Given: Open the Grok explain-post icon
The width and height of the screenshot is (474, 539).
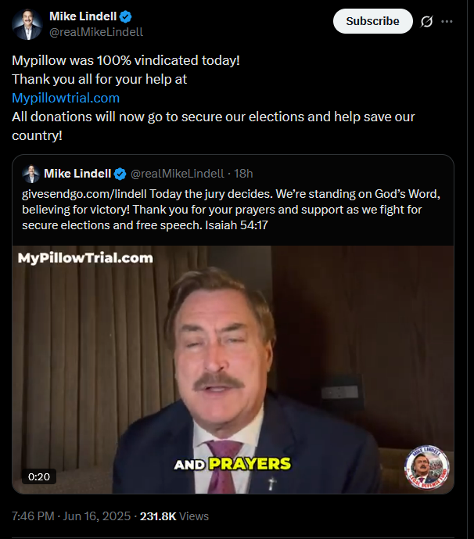Looking at the screenshot, I should pos(426,22).
